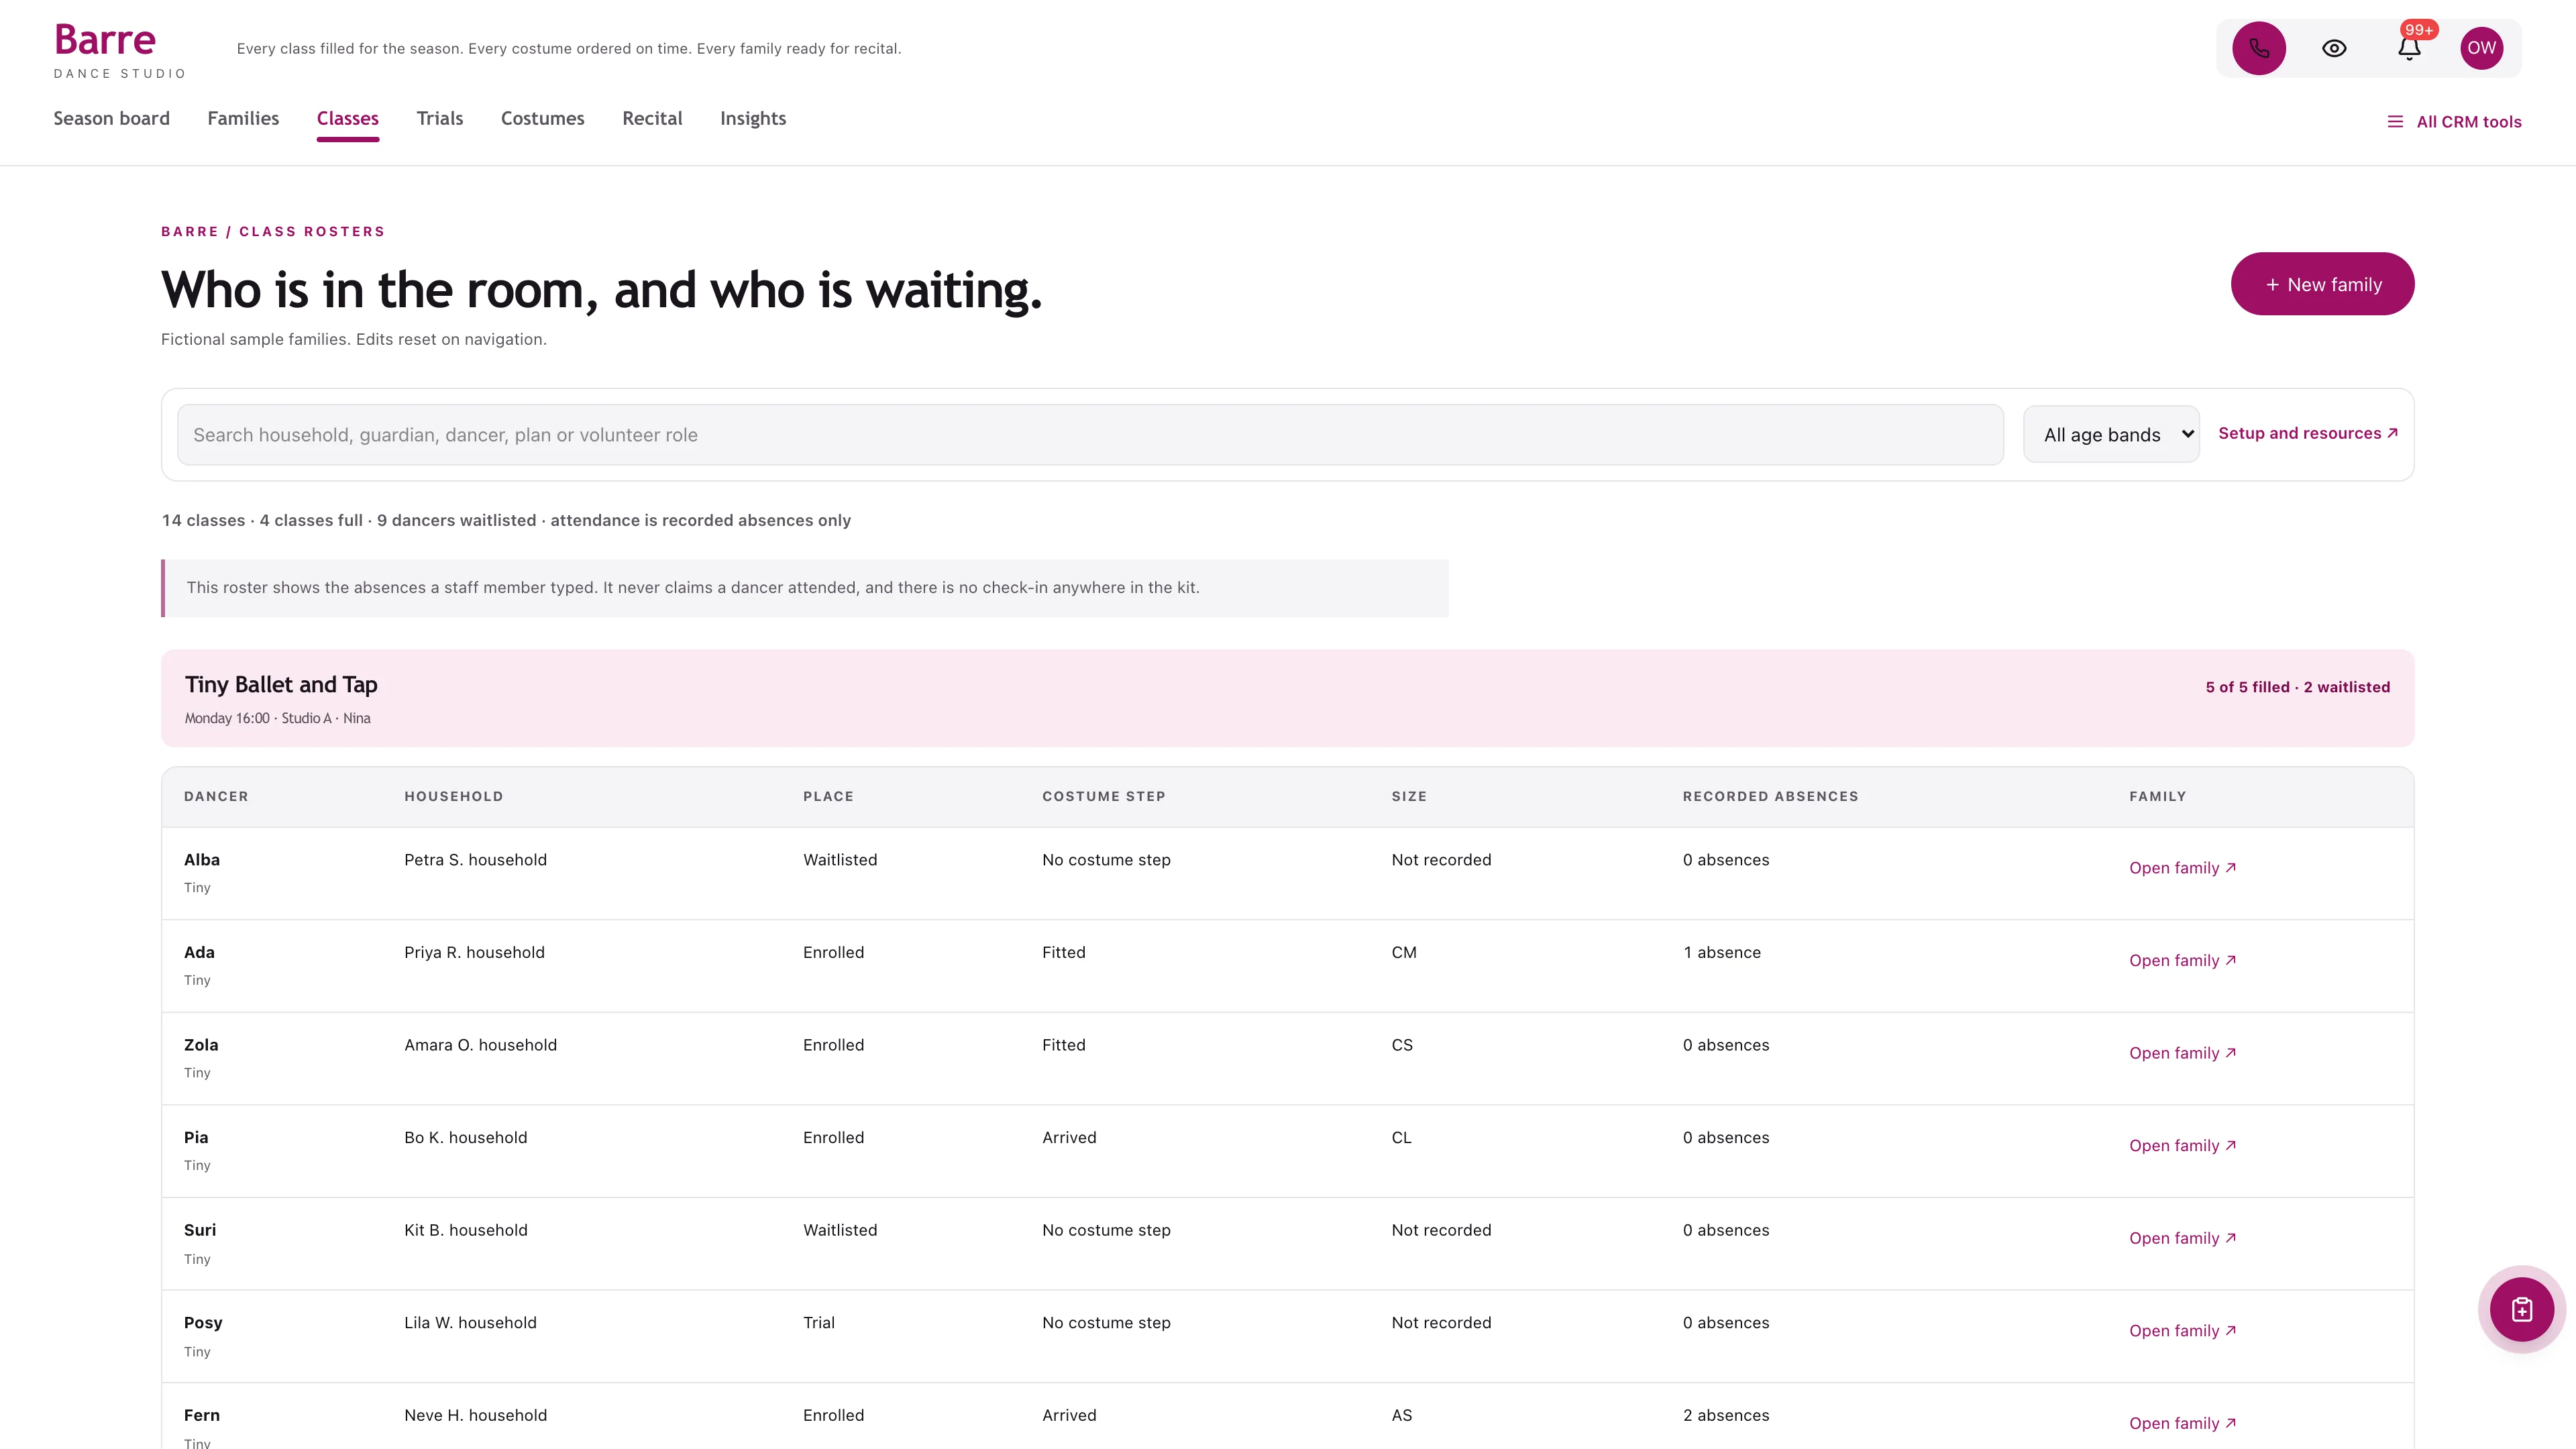The width and height of the screenshot is (2576, 1449).
Task: Open the notifications bell
Action: 2409,48
